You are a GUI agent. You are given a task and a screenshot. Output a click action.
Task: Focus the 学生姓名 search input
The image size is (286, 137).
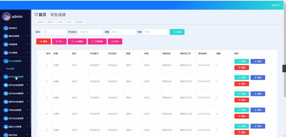[x=91, y=32]
